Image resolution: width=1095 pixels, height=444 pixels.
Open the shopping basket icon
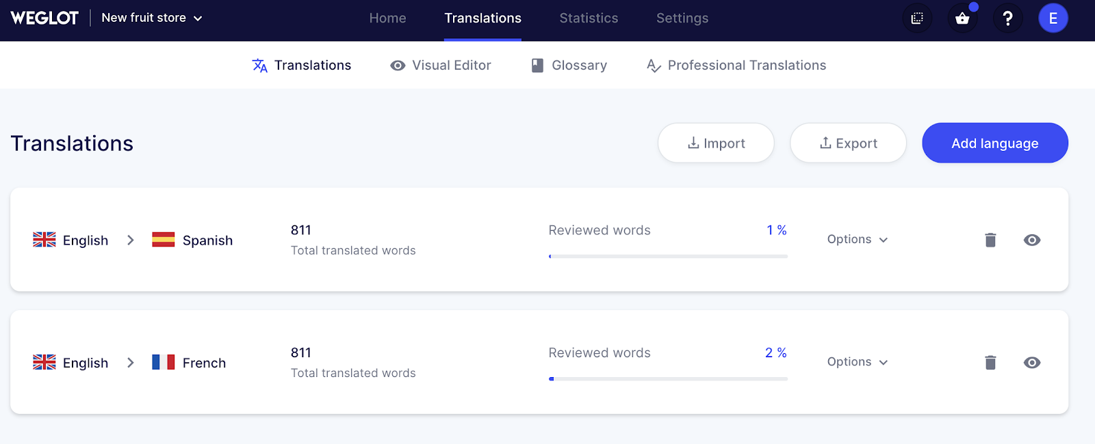[962, 18]
